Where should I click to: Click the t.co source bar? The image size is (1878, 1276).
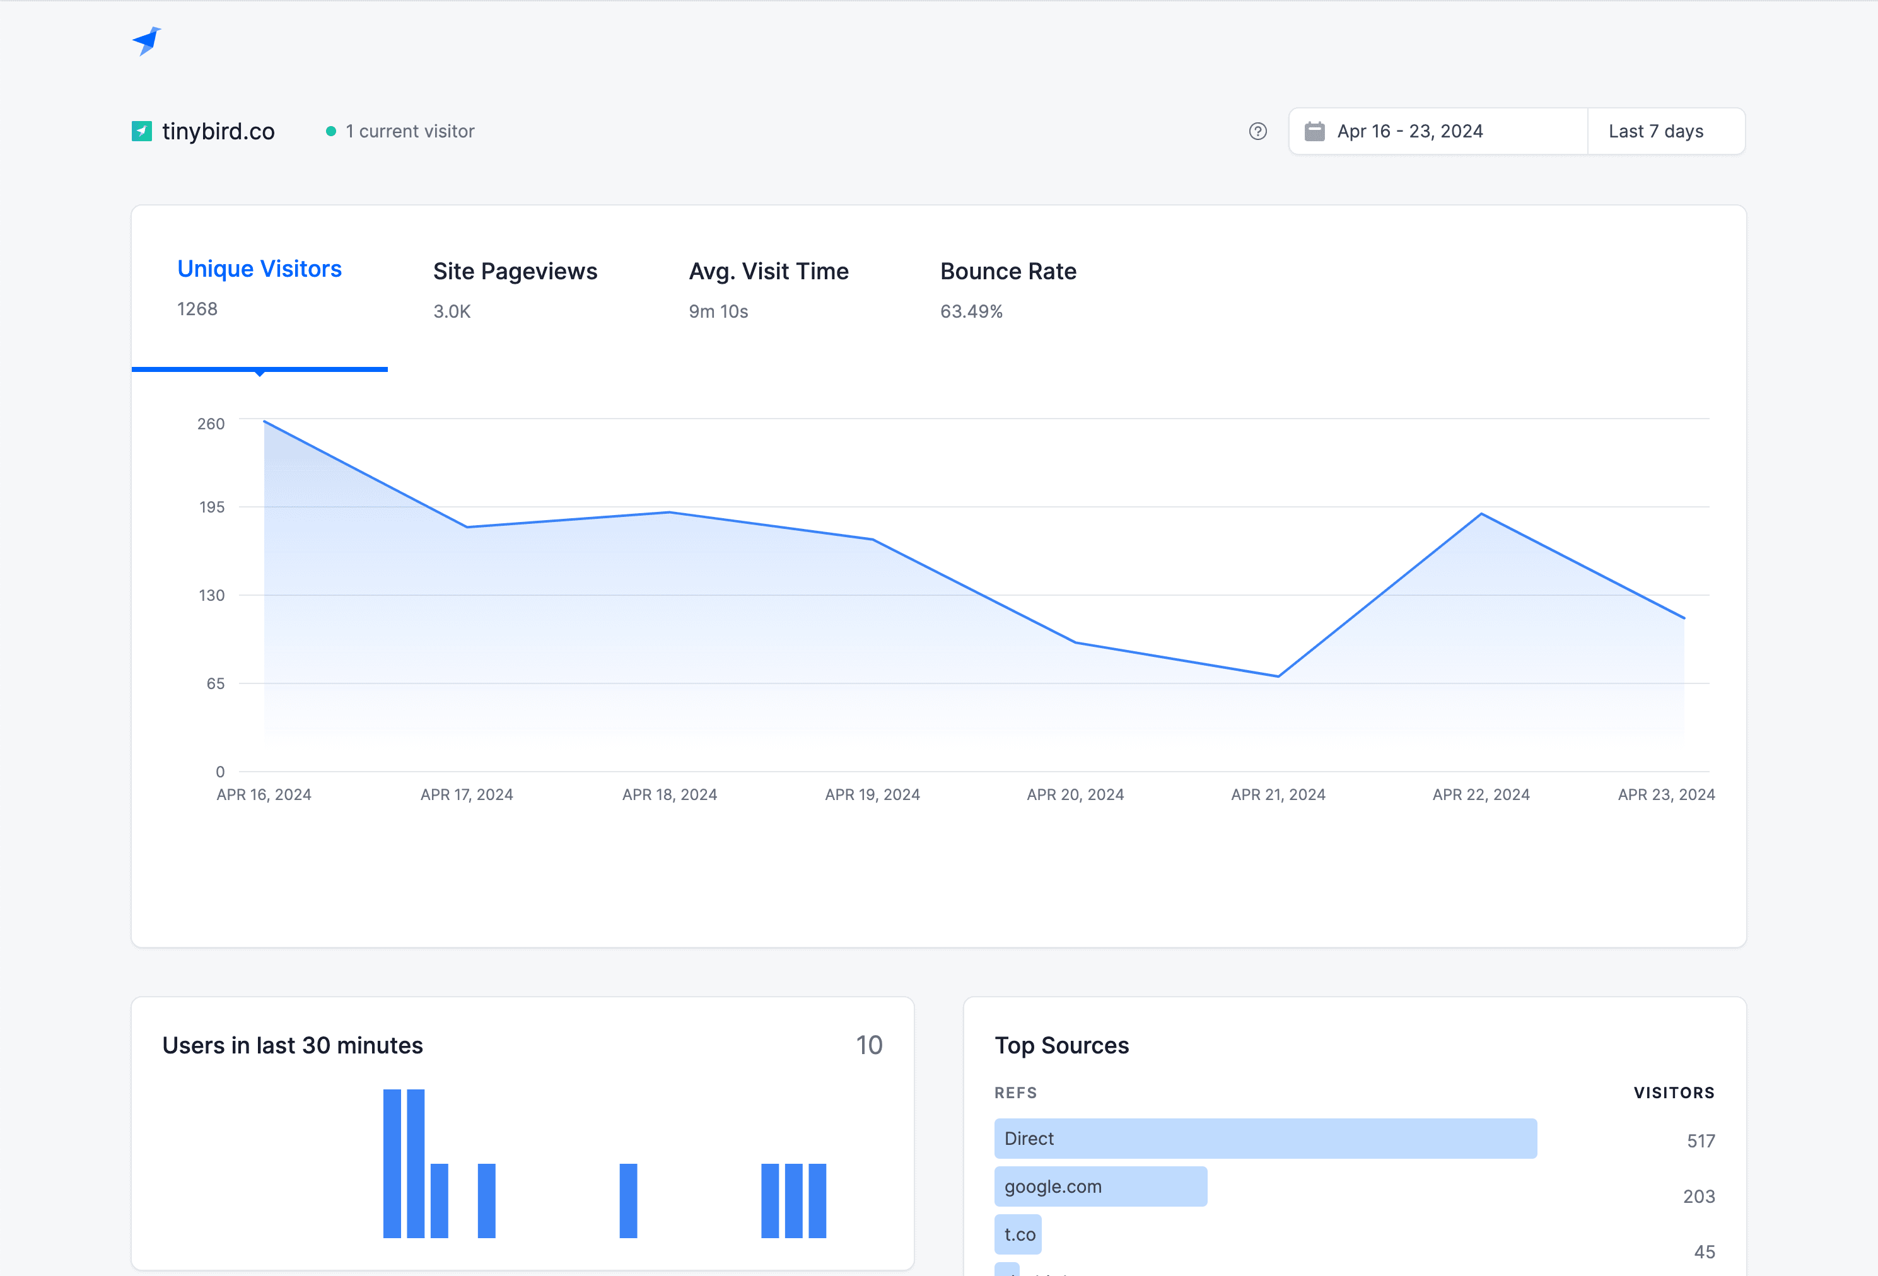(1017, 1234)
